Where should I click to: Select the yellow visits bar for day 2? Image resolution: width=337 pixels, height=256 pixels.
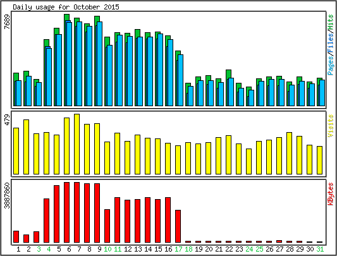coord(26,147)
